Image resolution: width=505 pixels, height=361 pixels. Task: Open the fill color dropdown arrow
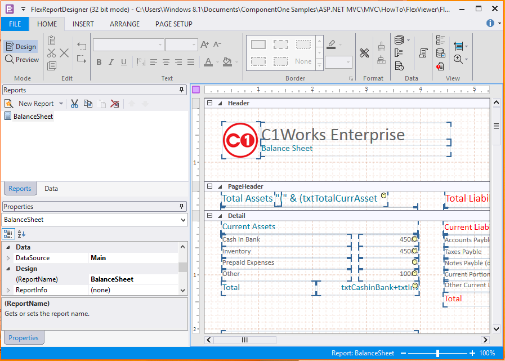[x=237, y=62]
